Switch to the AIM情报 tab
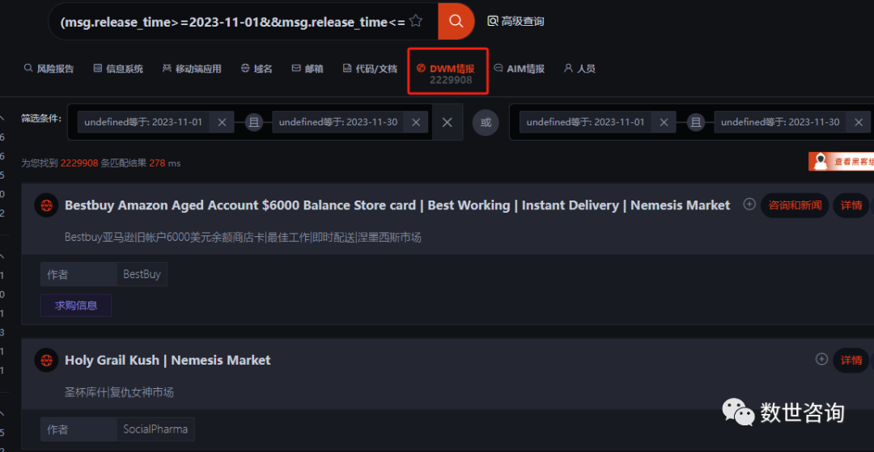 [519, 69]
